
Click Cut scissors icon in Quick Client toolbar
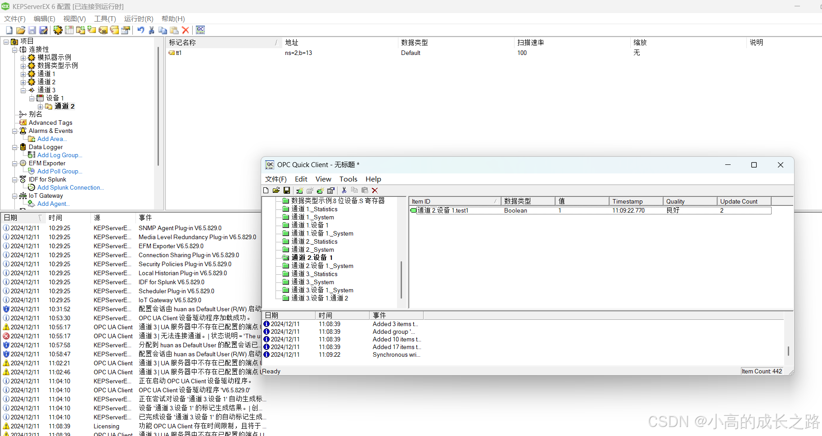coord(344,191)
